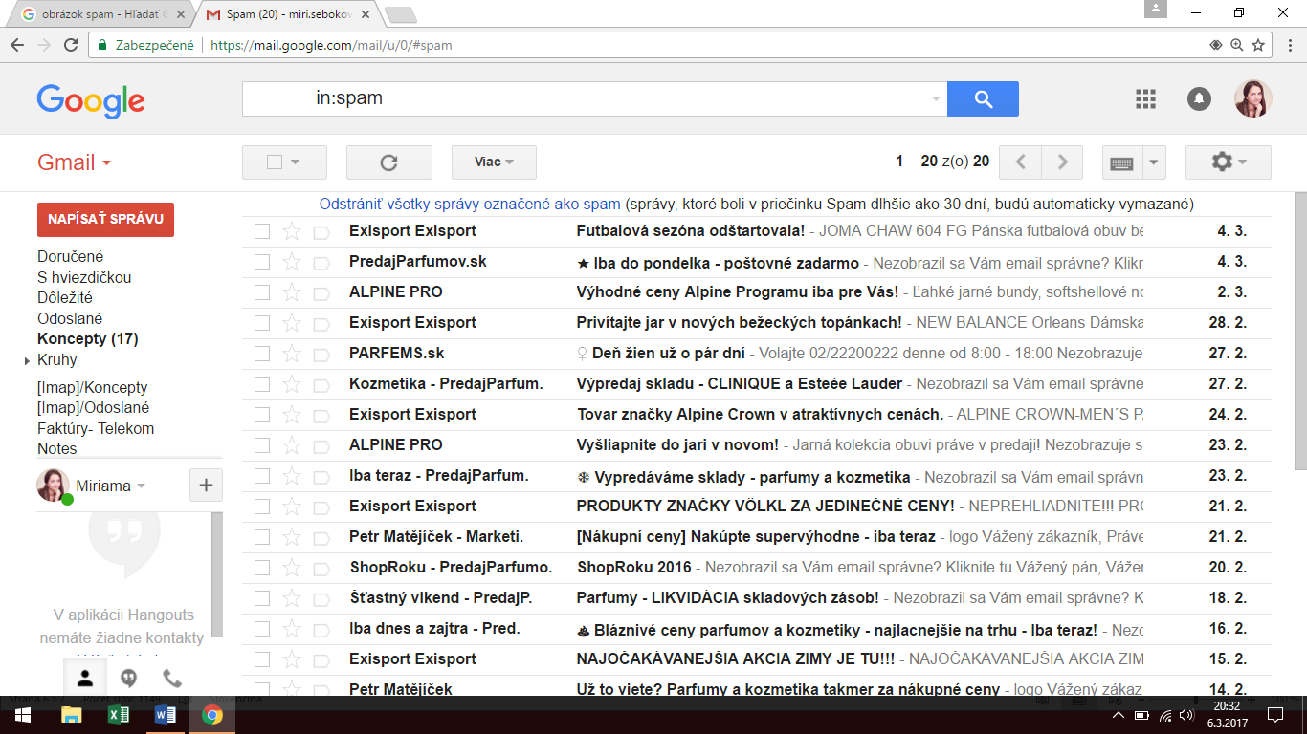The image size is (1307, 734).
Task: Open the Miriama status dropdown
Action: (x=142, y=486)
